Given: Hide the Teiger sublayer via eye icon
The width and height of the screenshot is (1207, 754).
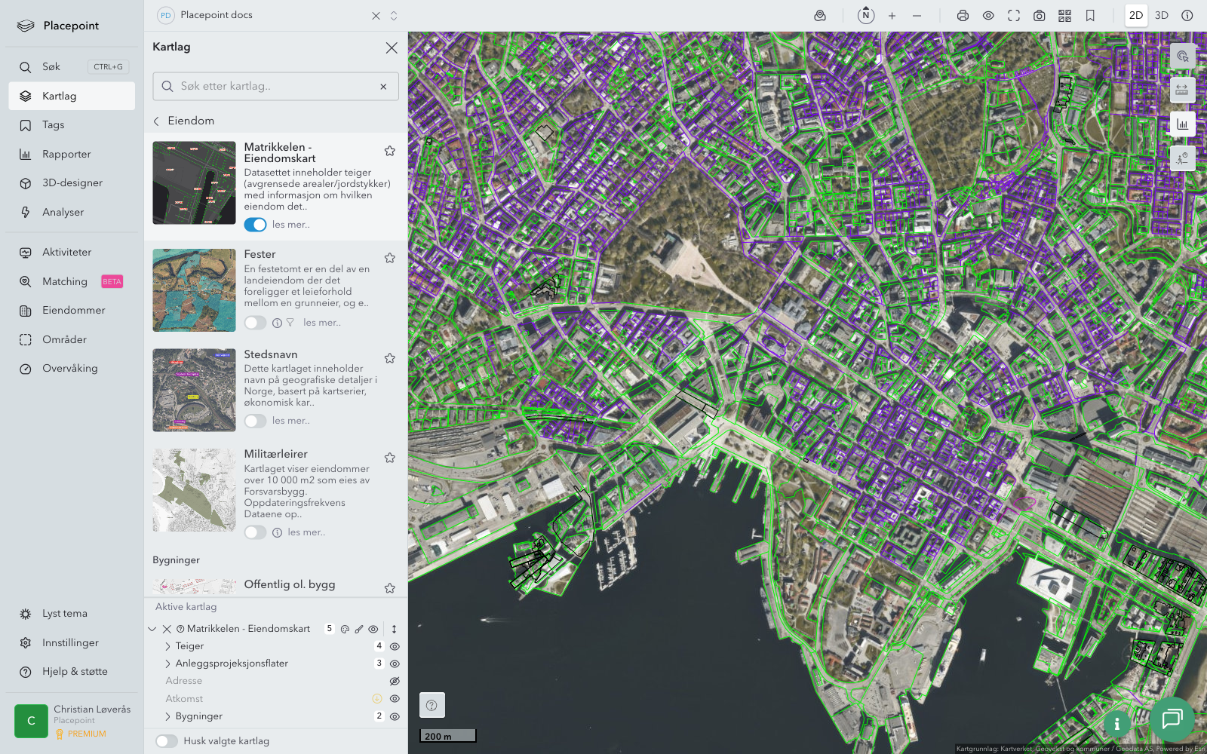Looking at the screenshot, I should pos(395,646).
